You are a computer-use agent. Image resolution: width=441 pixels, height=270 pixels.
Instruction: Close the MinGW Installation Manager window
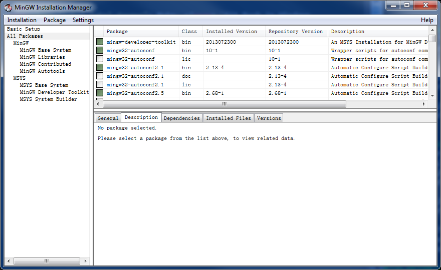(425, 6)
